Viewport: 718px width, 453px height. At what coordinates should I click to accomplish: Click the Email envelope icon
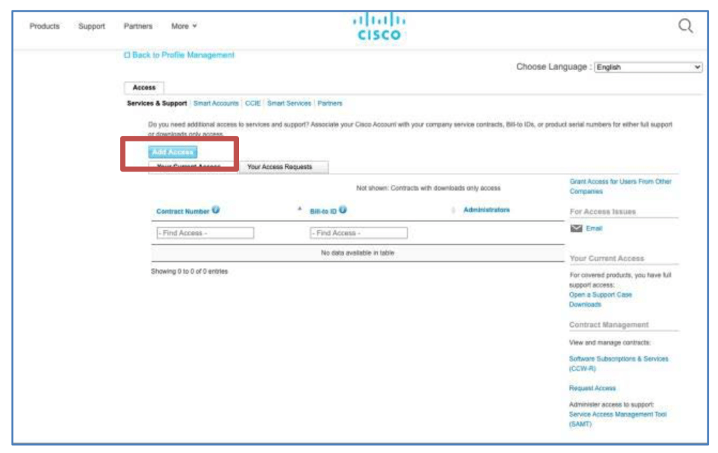click(576, 228)
